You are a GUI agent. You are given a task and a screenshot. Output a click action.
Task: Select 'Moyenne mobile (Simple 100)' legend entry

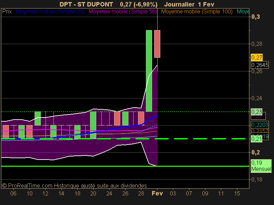(197, 12)
